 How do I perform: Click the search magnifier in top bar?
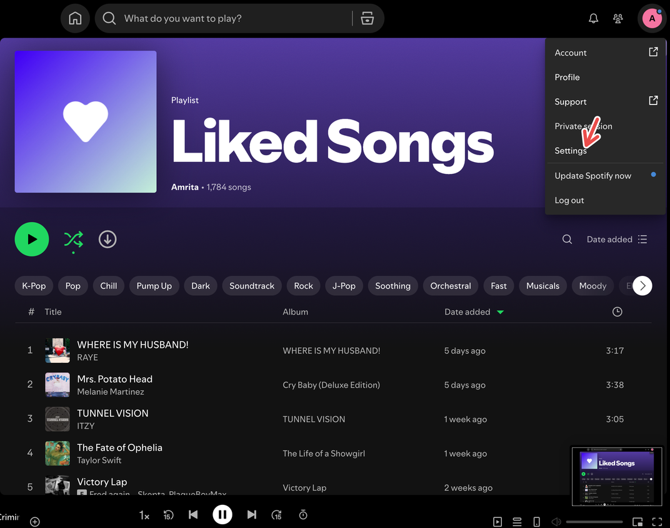tap(109, 18)
